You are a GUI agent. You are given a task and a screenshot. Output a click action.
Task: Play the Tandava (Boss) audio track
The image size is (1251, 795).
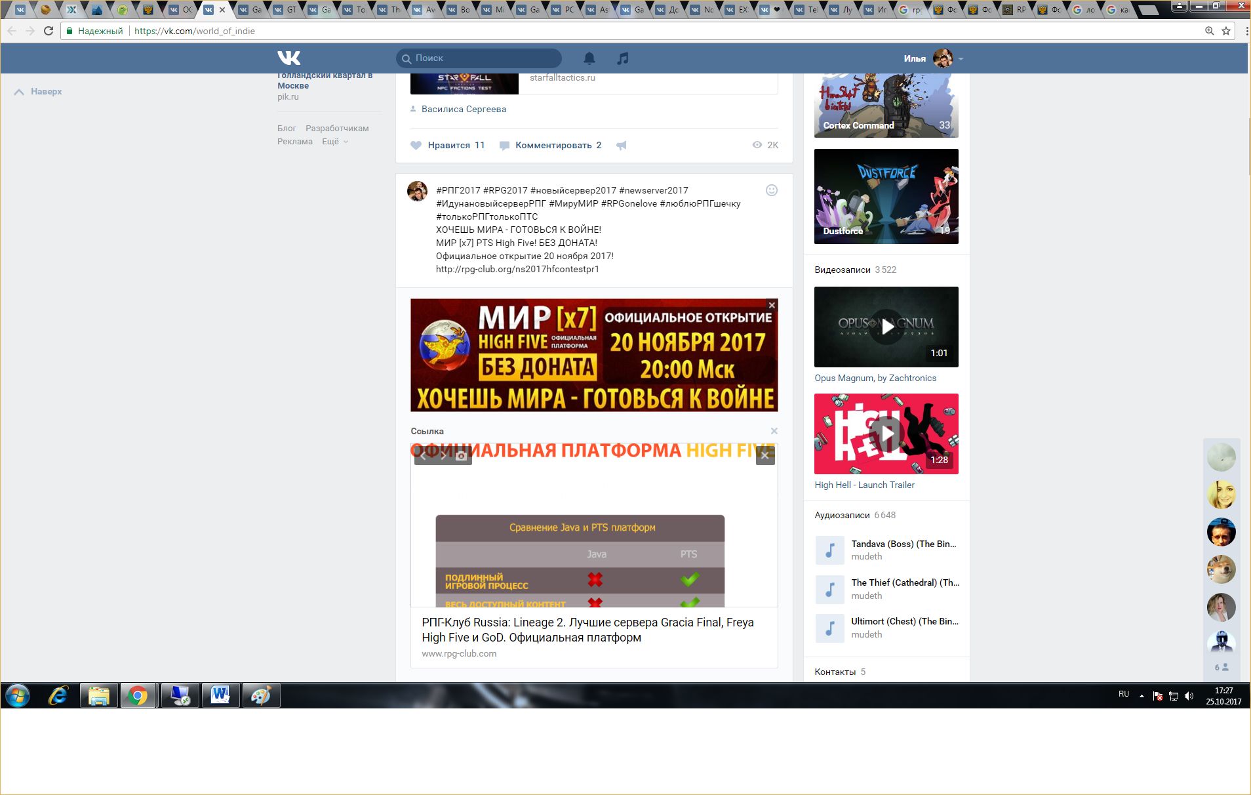(829, 550)
